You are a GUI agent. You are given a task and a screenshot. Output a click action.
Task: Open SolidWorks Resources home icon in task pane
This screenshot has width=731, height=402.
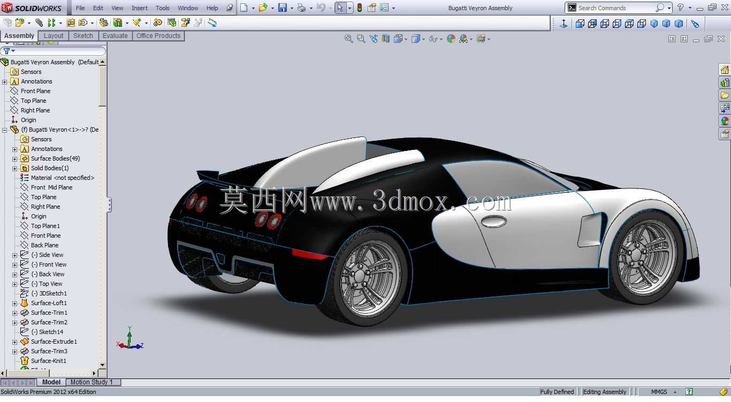(x=725, y=70)
